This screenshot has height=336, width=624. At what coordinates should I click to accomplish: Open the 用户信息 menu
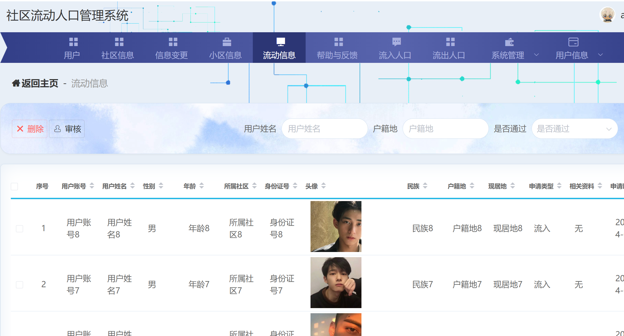572,55
